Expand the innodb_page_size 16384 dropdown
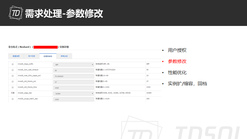Screen dimensions: 247x139 coord(73,94)
